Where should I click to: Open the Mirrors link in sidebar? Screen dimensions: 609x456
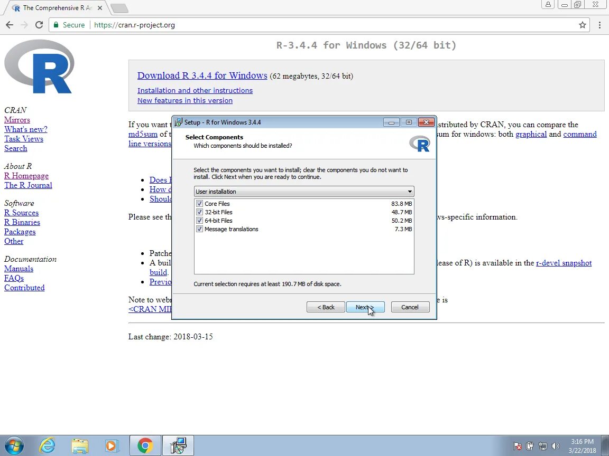pos(17,120)
